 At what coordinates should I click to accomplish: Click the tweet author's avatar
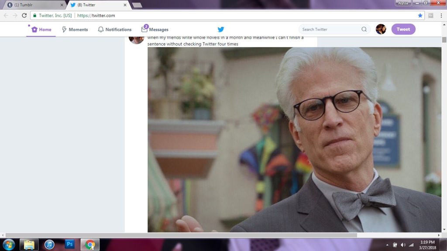(136, 40)
